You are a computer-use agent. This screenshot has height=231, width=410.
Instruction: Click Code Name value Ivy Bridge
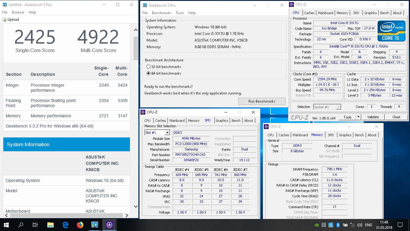[329, 29]
